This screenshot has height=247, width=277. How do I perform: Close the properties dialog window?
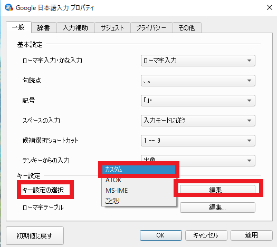(270, 7)
